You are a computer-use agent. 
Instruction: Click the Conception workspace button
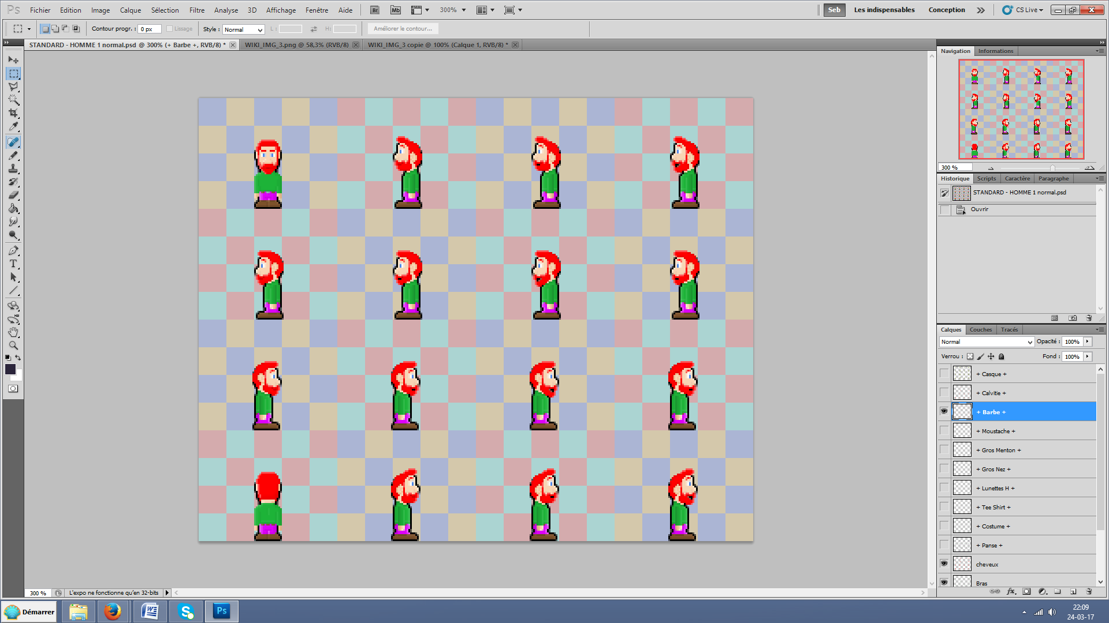pos(946,10)
